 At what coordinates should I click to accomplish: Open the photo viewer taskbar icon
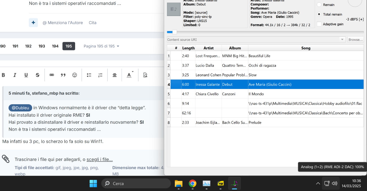(x=207, y=183)
